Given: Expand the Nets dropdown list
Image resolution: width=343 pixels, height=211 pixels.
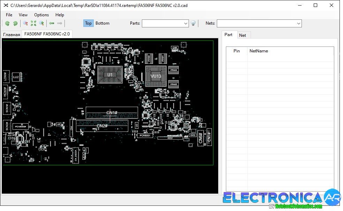Looking at the screenshot, I should click(299, 24).
